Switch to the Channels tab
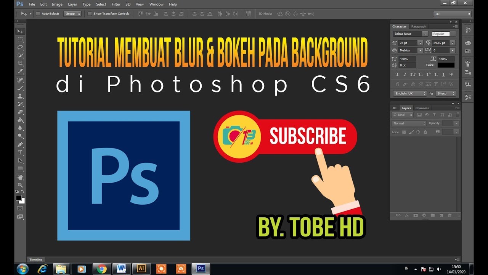 point(422,108)
